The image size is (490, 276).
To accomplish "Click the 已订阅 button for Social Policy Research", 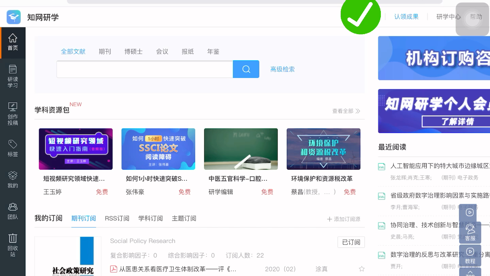I will pos(351,242).
